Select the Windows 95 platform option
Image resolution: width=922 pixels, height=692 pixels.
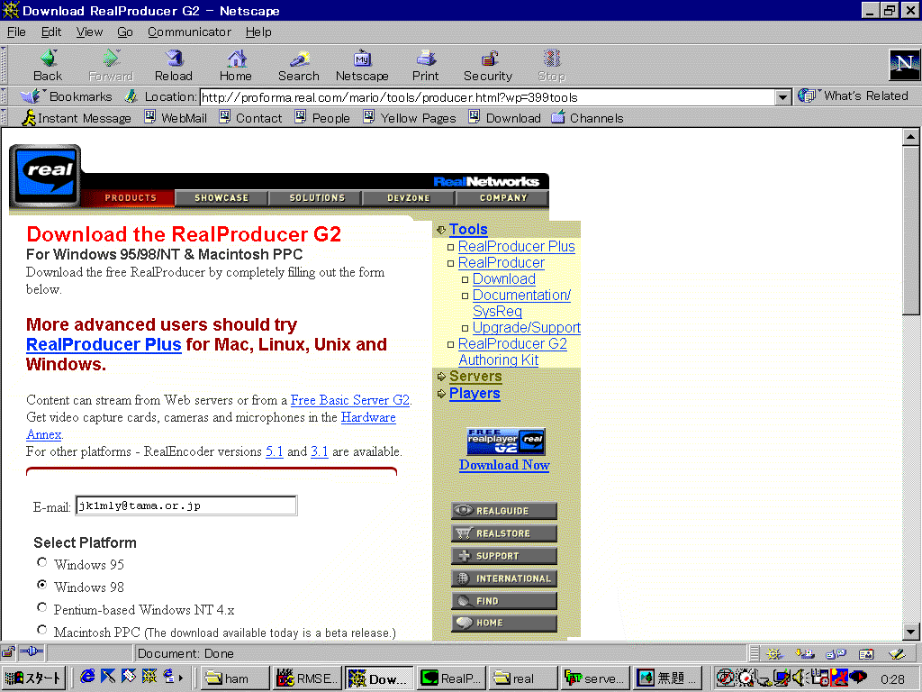pyautogui.click(x=41, y=562)
